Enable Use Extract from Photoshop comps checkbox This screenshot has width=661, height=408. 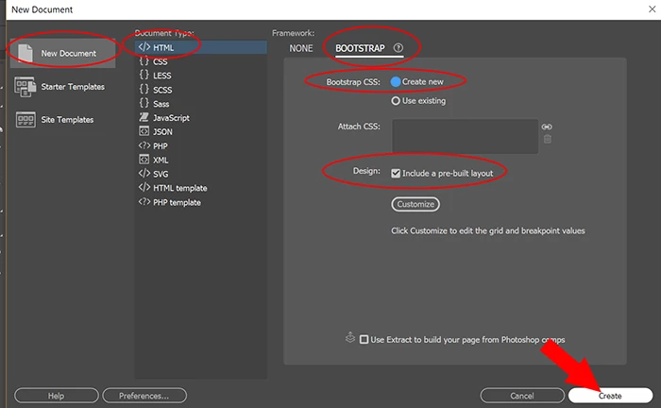click(364, 339)
